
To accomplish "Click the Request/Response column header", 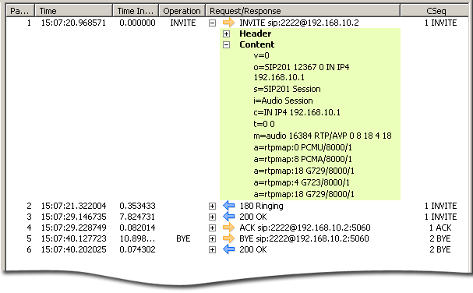I will click(x=303, y=11).
